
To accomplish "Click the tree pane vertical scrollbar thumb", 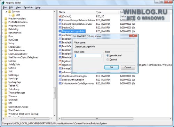I will pyautogui.click(x=55, y=93).
